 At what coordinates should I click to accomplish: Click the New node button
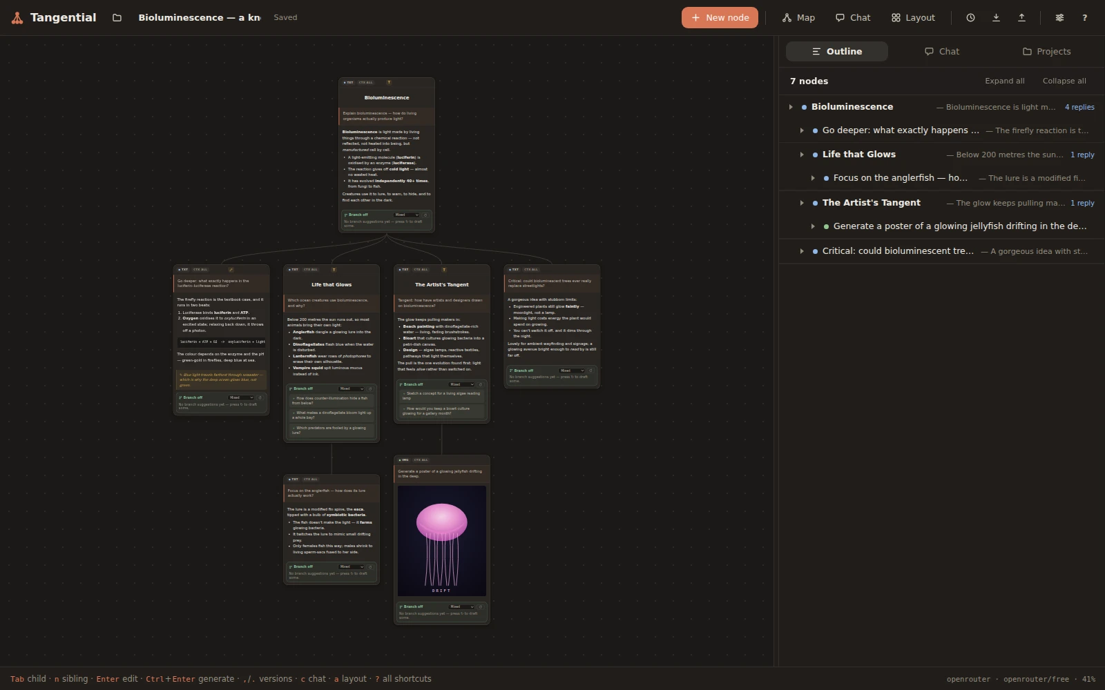[720, 18]
